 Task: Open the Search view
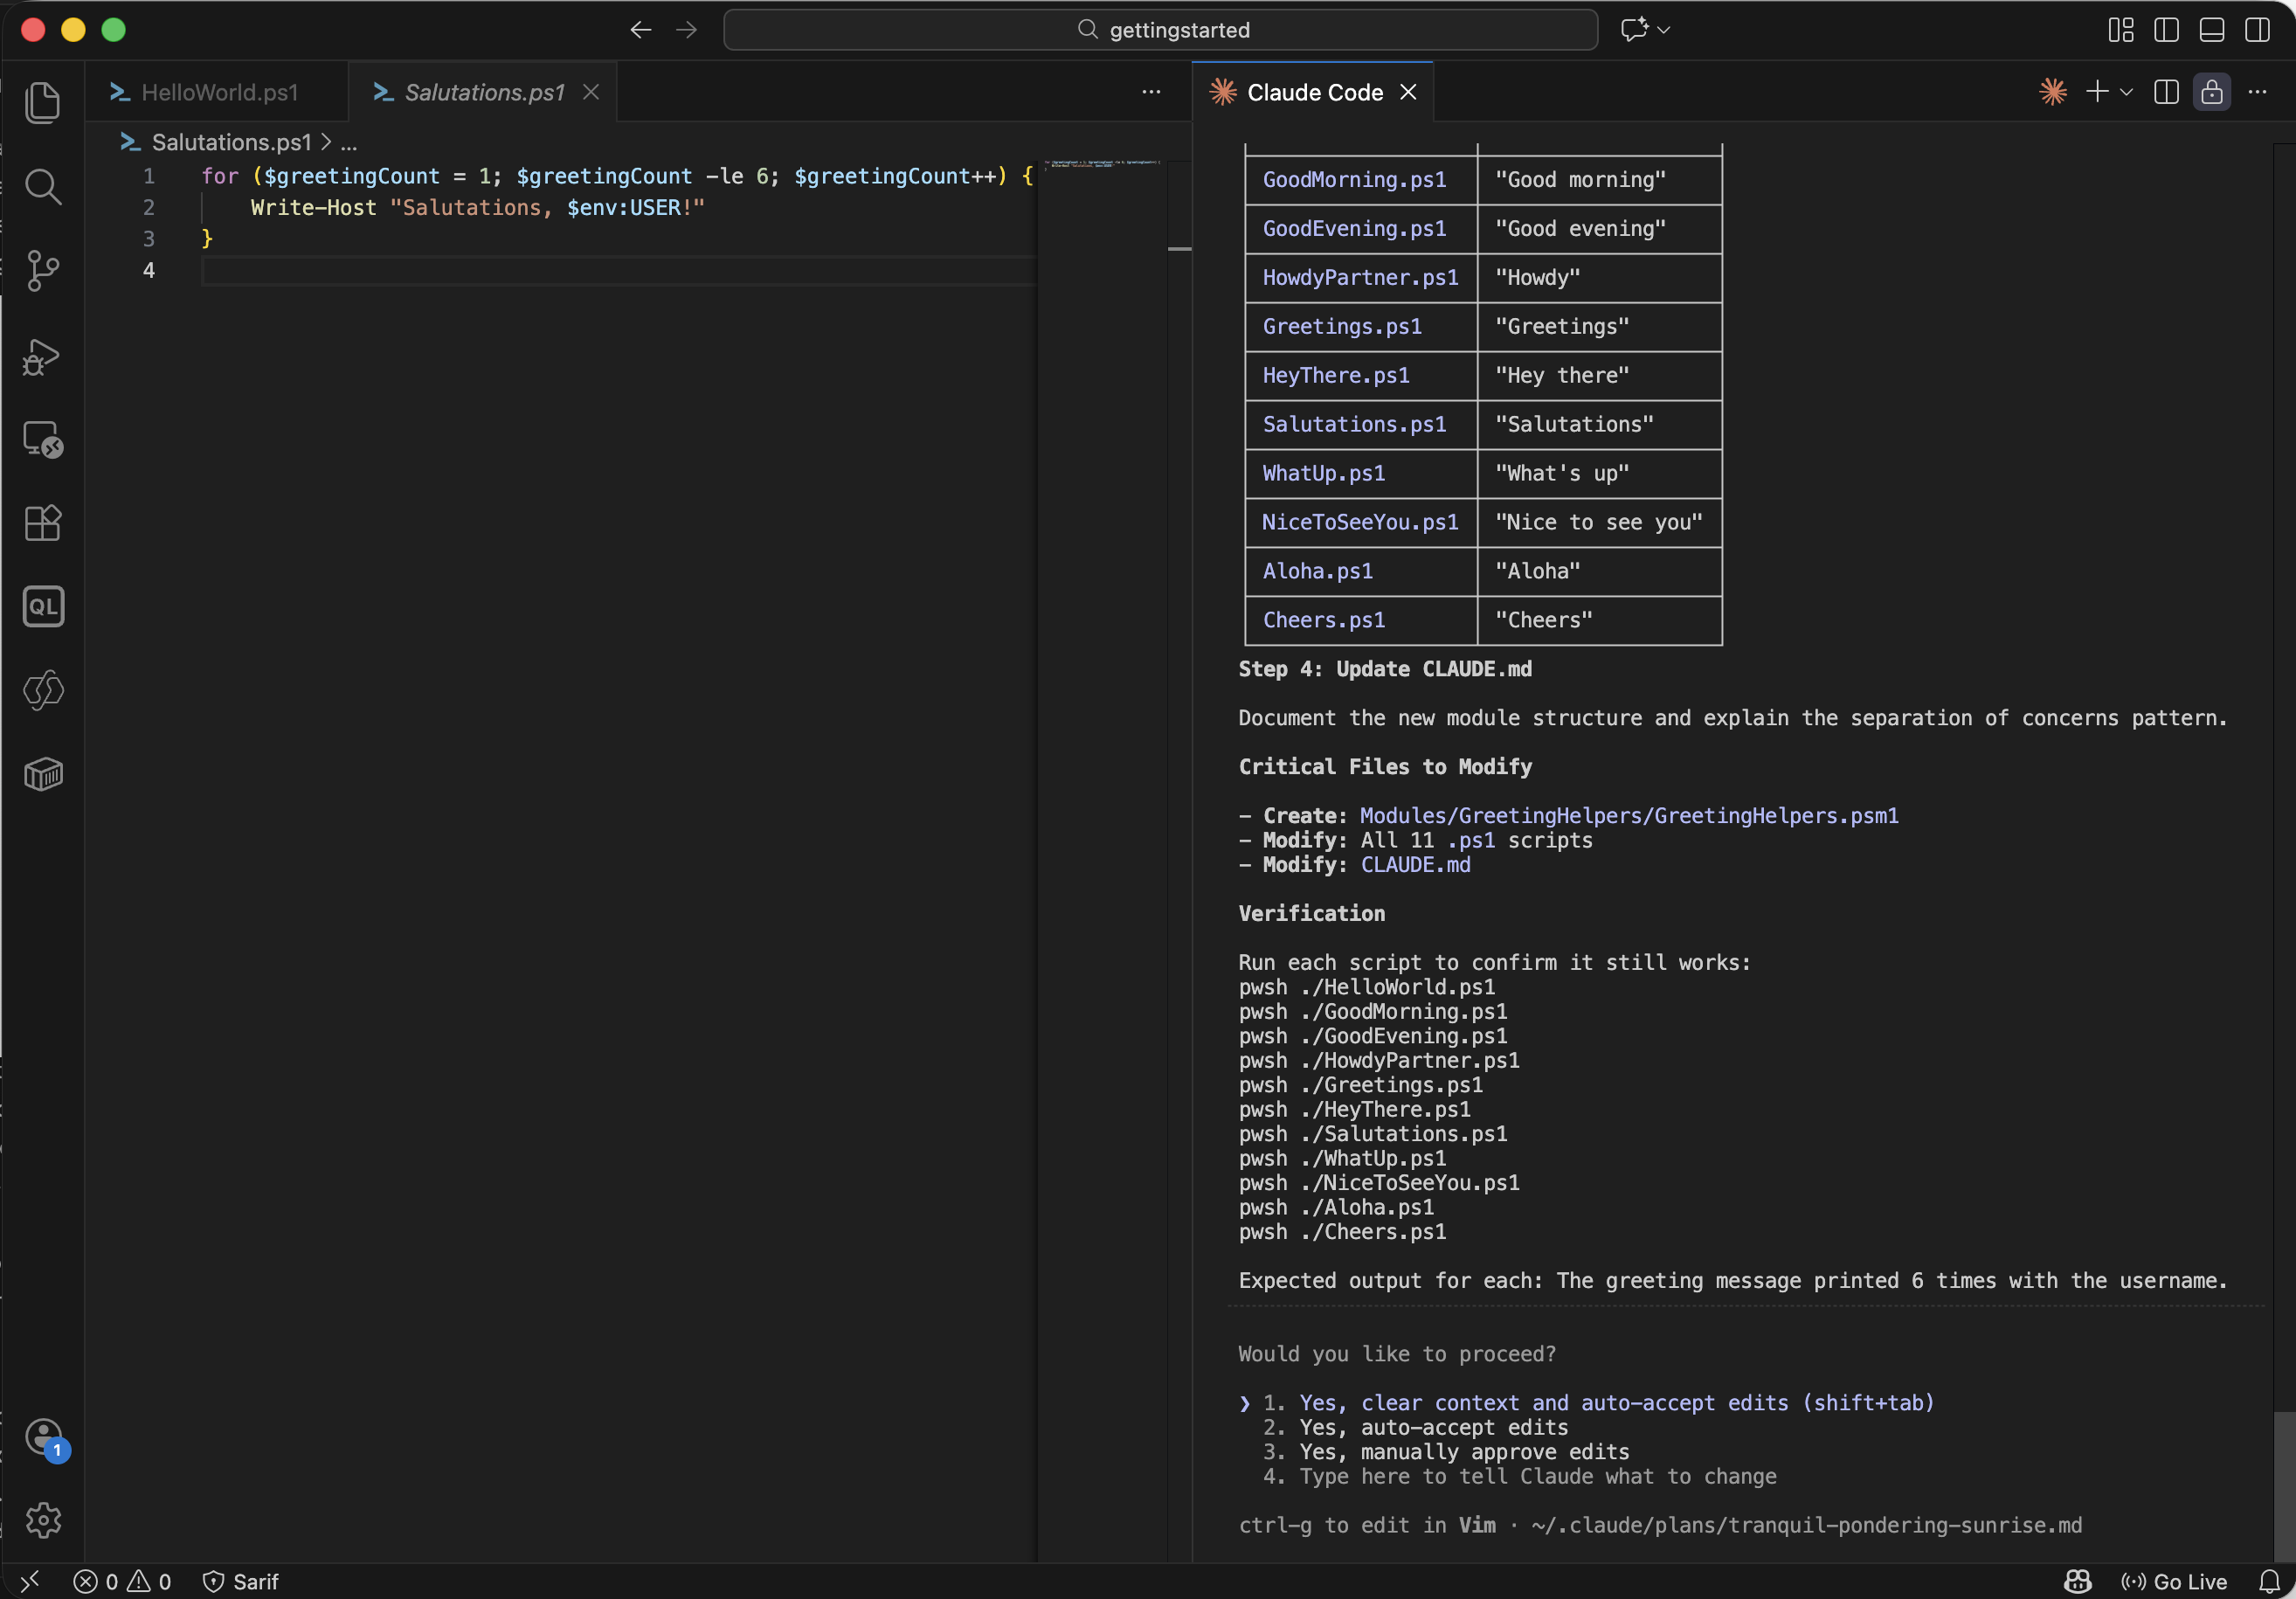(44, 187)
